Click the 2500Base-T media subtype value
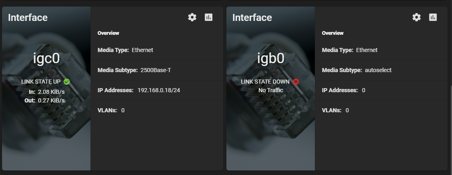The image size is (452, 175). pyautogui.click(x=156, y=70)
